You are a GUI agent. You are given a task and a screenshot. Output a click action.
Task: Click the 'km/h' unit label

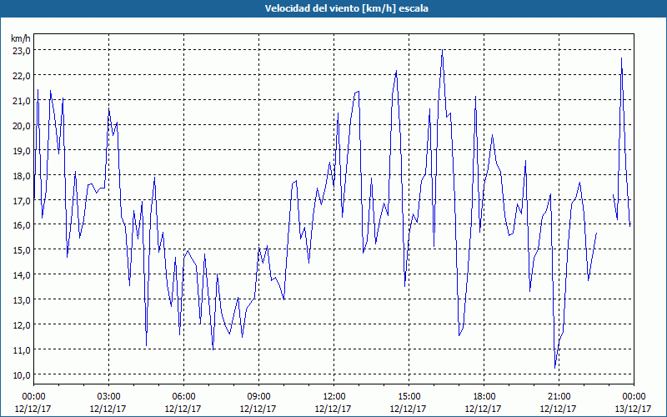click(21, 38)
